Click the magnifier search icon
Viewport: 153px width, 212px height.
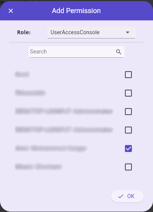[x=118, y=52]
